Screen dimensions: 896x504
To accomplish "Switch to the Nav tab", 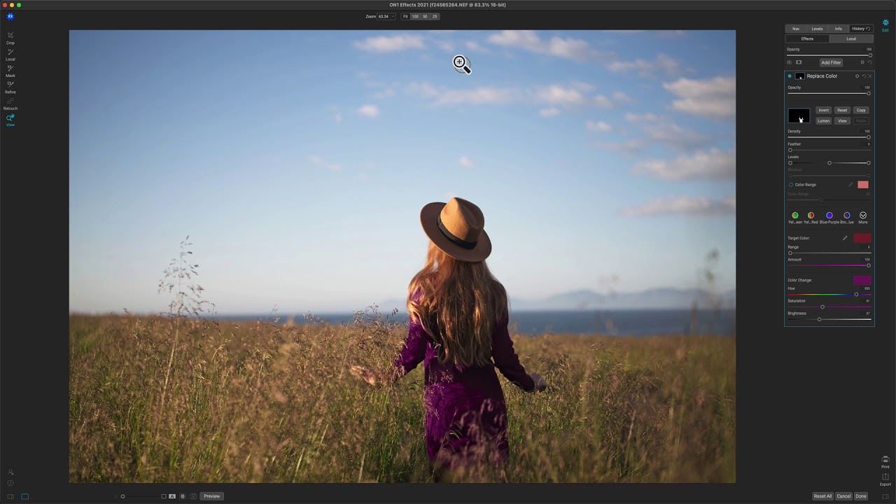I will click(x=796, y=29).
